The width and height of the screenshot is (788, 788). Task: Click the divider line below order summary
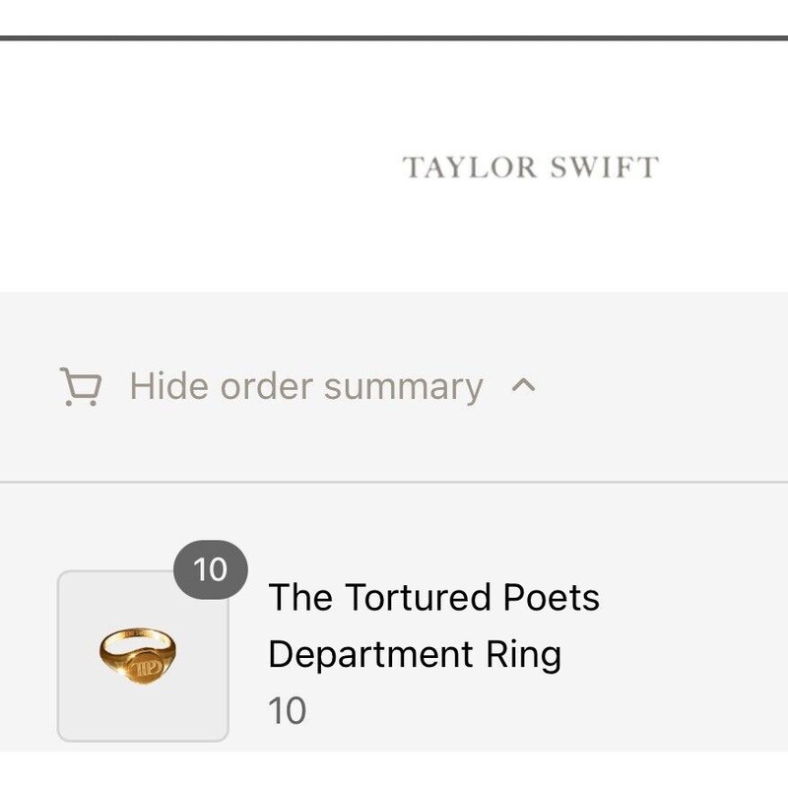coord(394,482)
